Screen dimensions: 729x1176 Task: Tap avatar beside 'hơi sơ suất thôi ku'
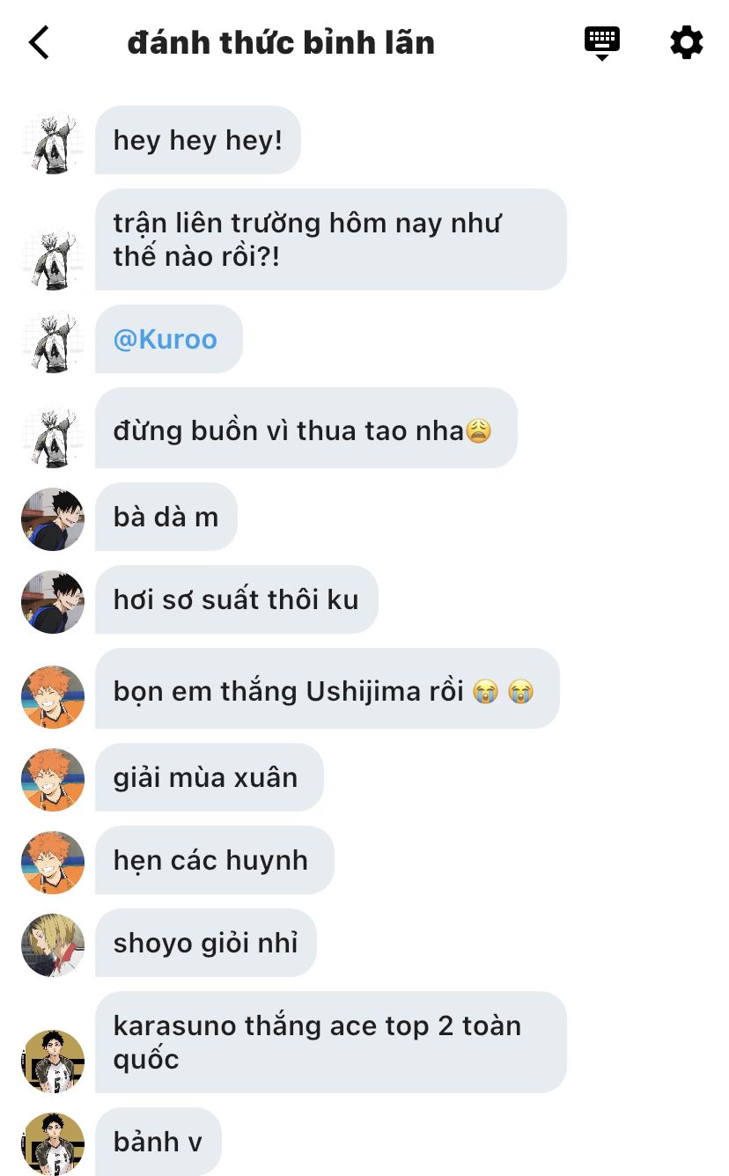[53, 602]
